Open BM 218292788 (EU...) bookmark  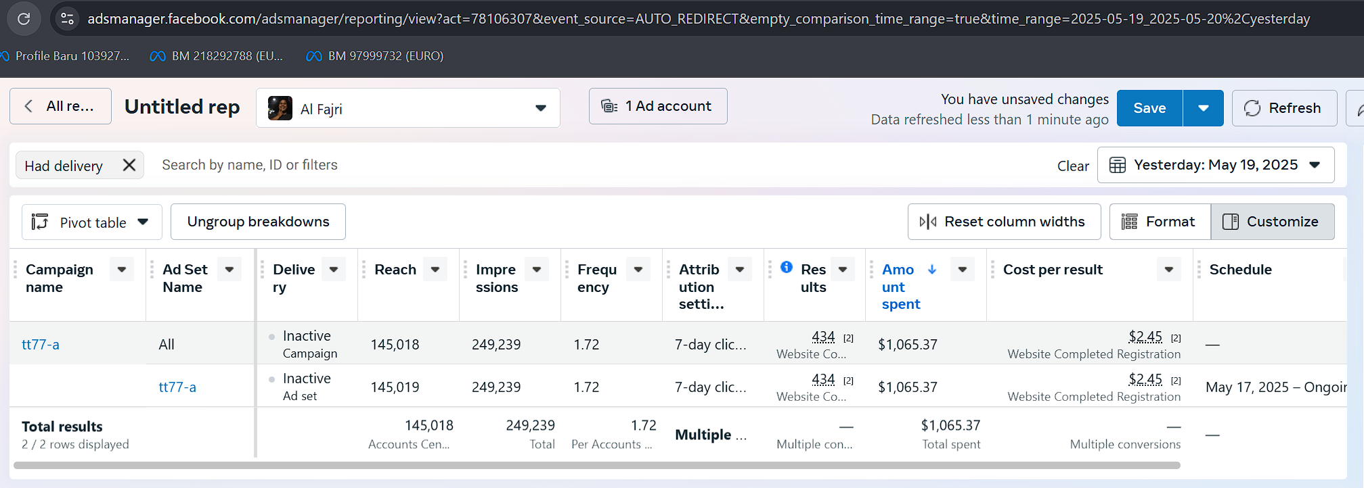tap(217, 56)
